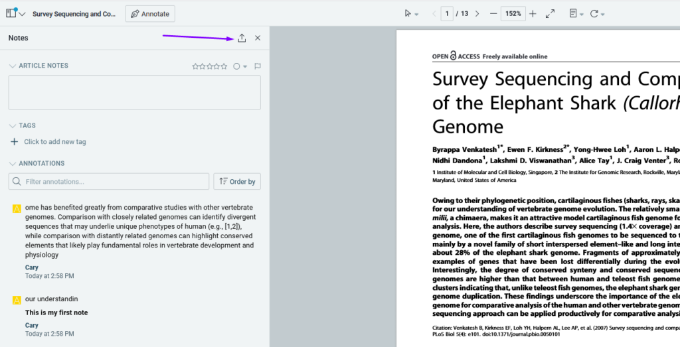The width and height of the screenshot is (680, 347).
Task: Collapse the Tags section
Action: [12, 125]
